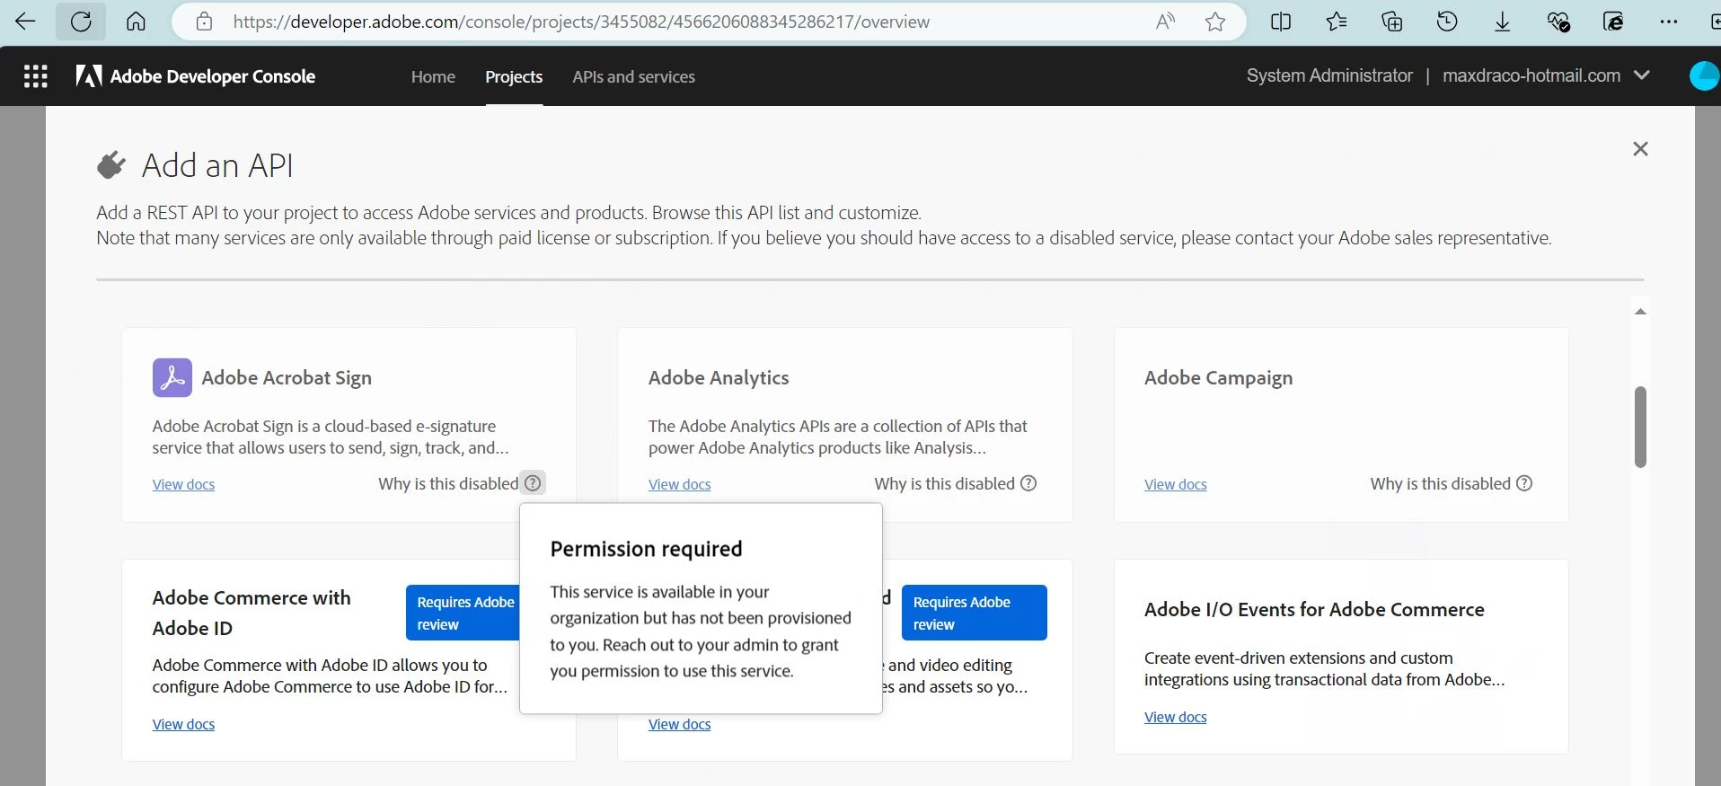Open APIs and services tab
Viewport: 1721px width, 786px height.
pyautogui.click(x=634, y=77)
